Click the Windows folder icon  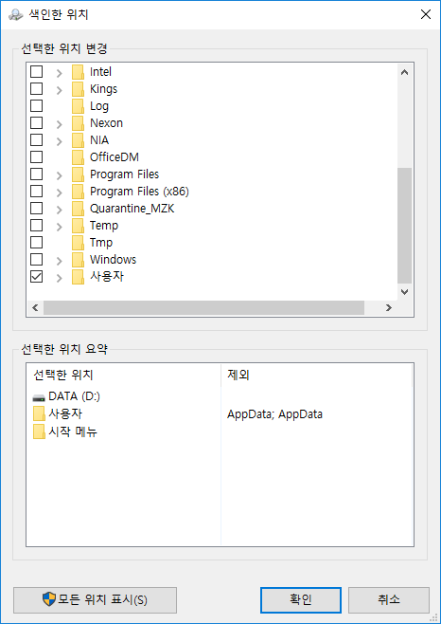tap(78, 260)
